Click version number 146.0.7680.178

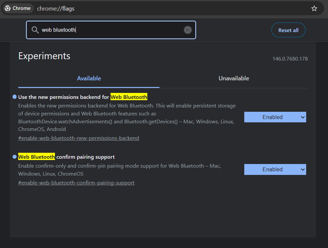click(290, 59)
